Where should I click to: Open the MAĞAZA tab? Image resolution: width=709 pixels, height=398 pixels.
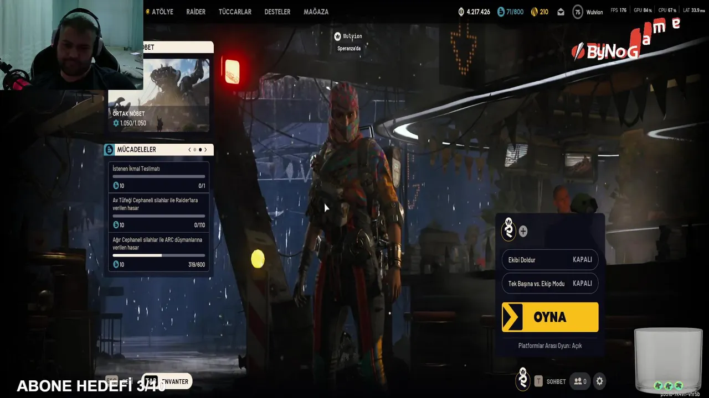click(316, 12)
